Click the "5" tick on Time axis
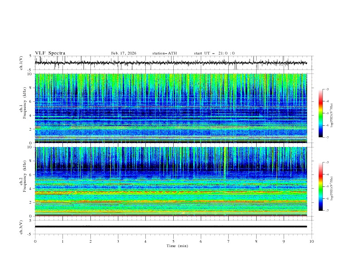The width and height of the screenshot is (351, 271). pyautogui.click(x=173, y=241)
